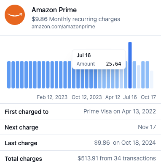Click the $9.86 Monthly recurring charges text
The height and width of the screenshot is (168, 161).
(76, 19)
